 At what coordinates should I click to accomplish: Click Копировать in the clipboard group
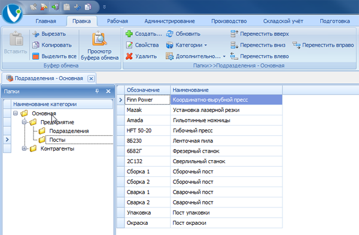52,45
